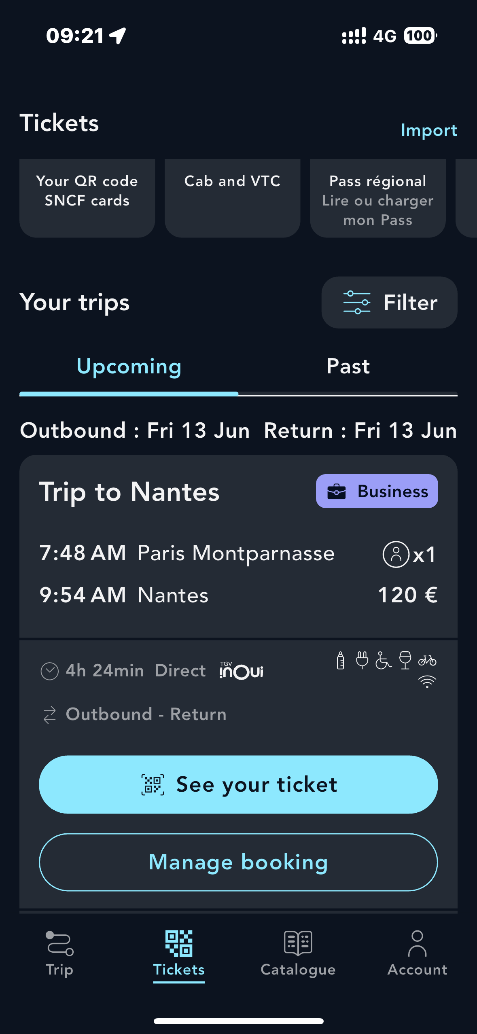
Task: Tap the wheelchair accessibility icon
Action: pyautogui.click(x=383, y=661)
